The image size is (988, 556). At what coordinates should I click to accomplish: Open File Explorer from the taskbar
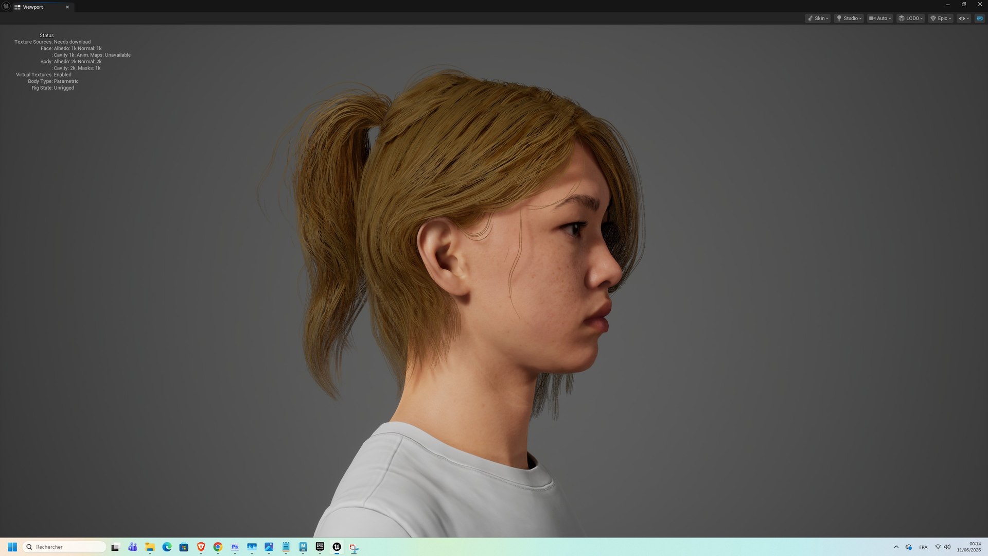(150, 547)
